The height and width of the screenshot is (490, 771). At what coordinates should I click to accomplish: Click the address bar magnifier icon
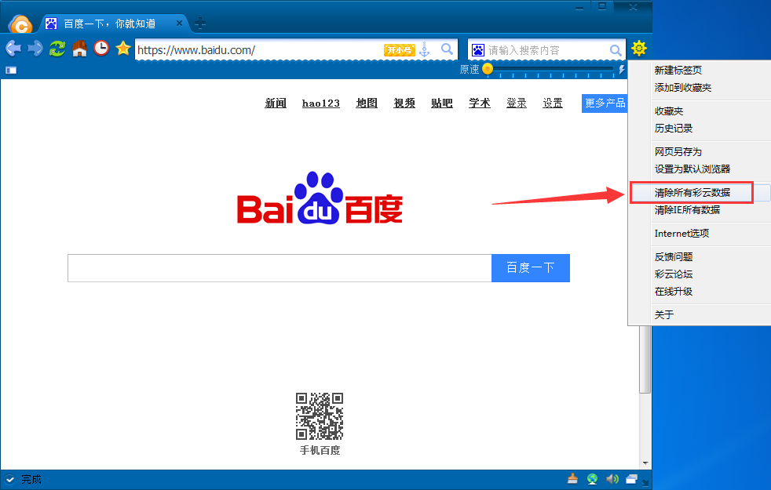[x=447, y=49]
